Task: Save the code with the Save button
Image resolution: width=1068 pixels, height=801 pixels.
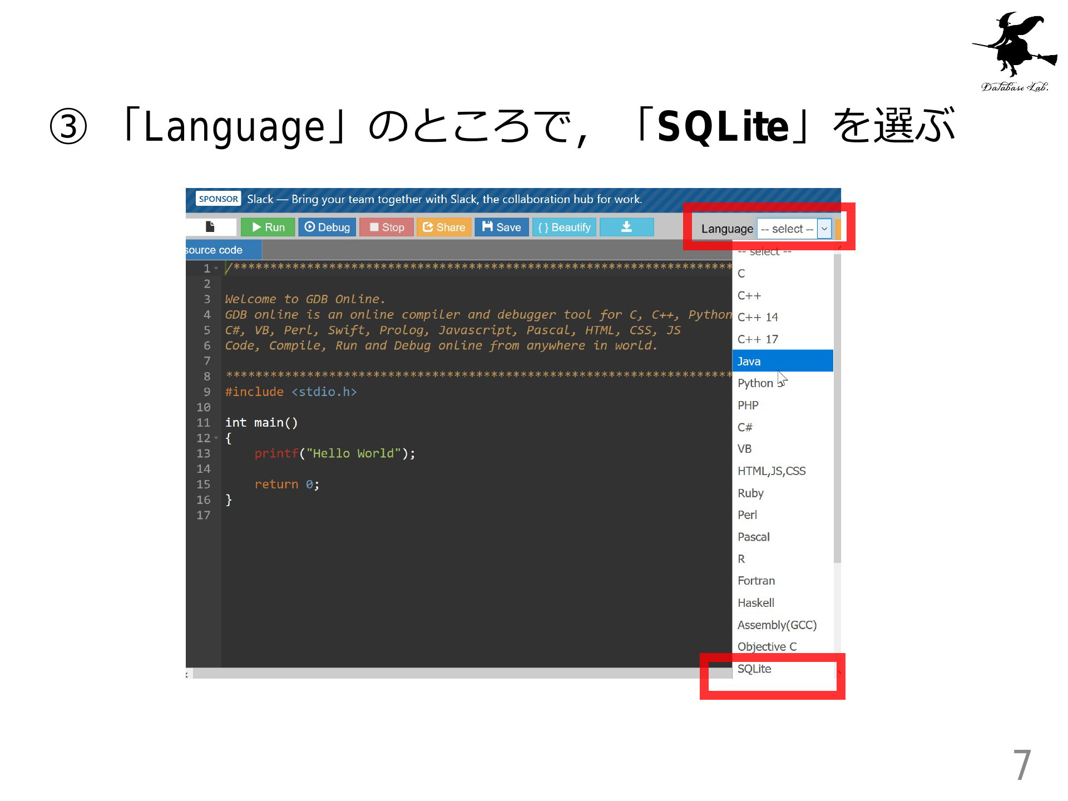Action: click(x=501, y=227)
